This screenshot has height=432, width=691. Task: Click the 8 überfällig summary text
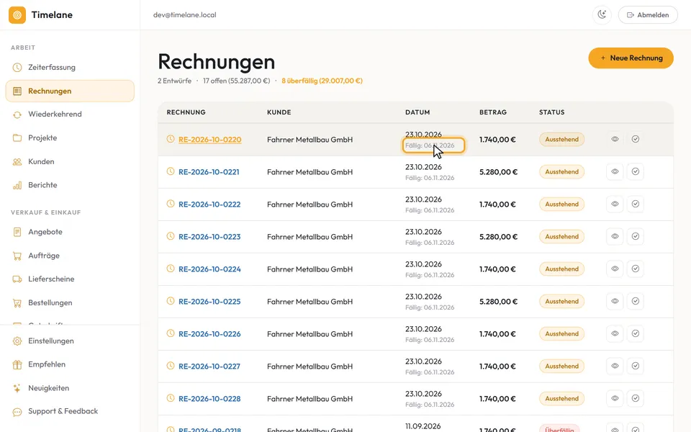click(x=322, y=81)
